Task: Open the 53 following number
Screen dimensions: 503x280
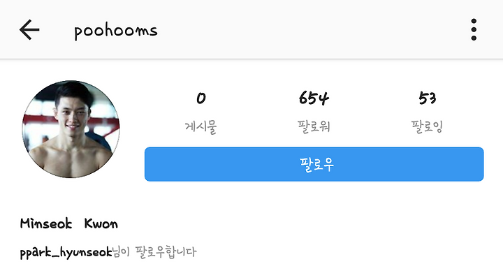Action: pyautogui.click(x=427, y=98)
